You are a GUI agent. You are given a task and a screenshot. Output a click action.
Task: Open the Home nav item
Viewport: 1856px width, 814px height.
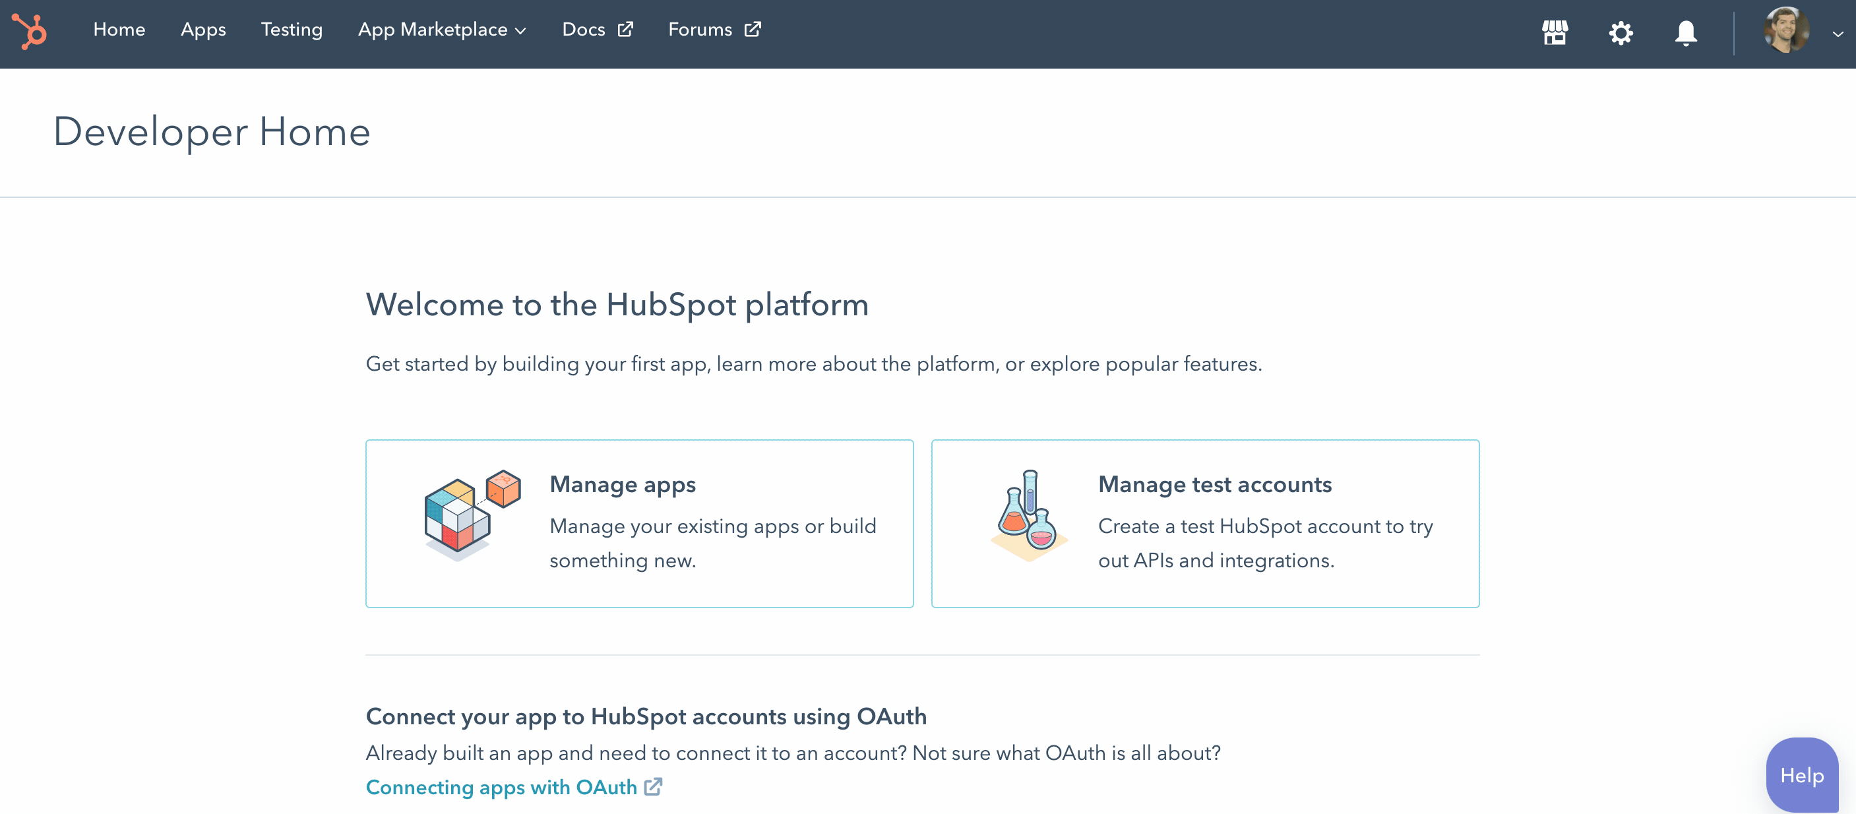(119, 30)
